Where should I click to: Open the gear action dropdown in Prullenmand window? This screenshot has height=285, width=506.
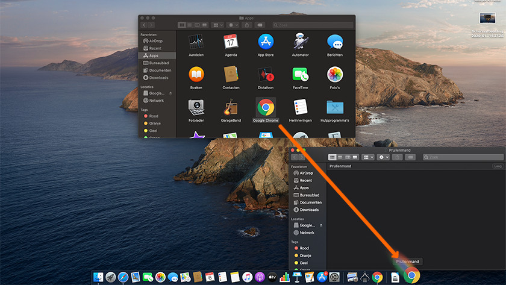coord(384,157)
